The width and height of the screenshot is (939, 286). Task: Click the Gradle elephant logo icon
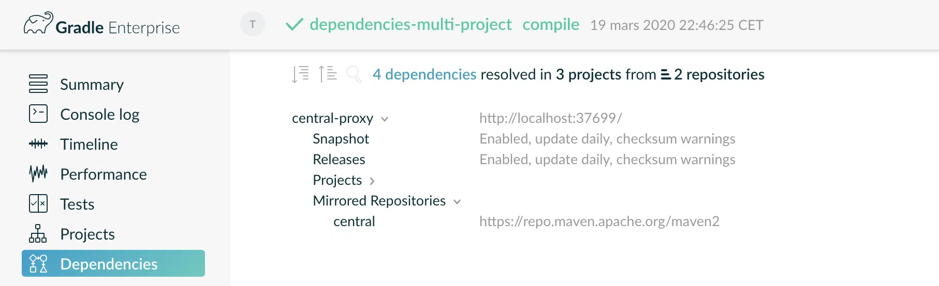tap(38, 23)
